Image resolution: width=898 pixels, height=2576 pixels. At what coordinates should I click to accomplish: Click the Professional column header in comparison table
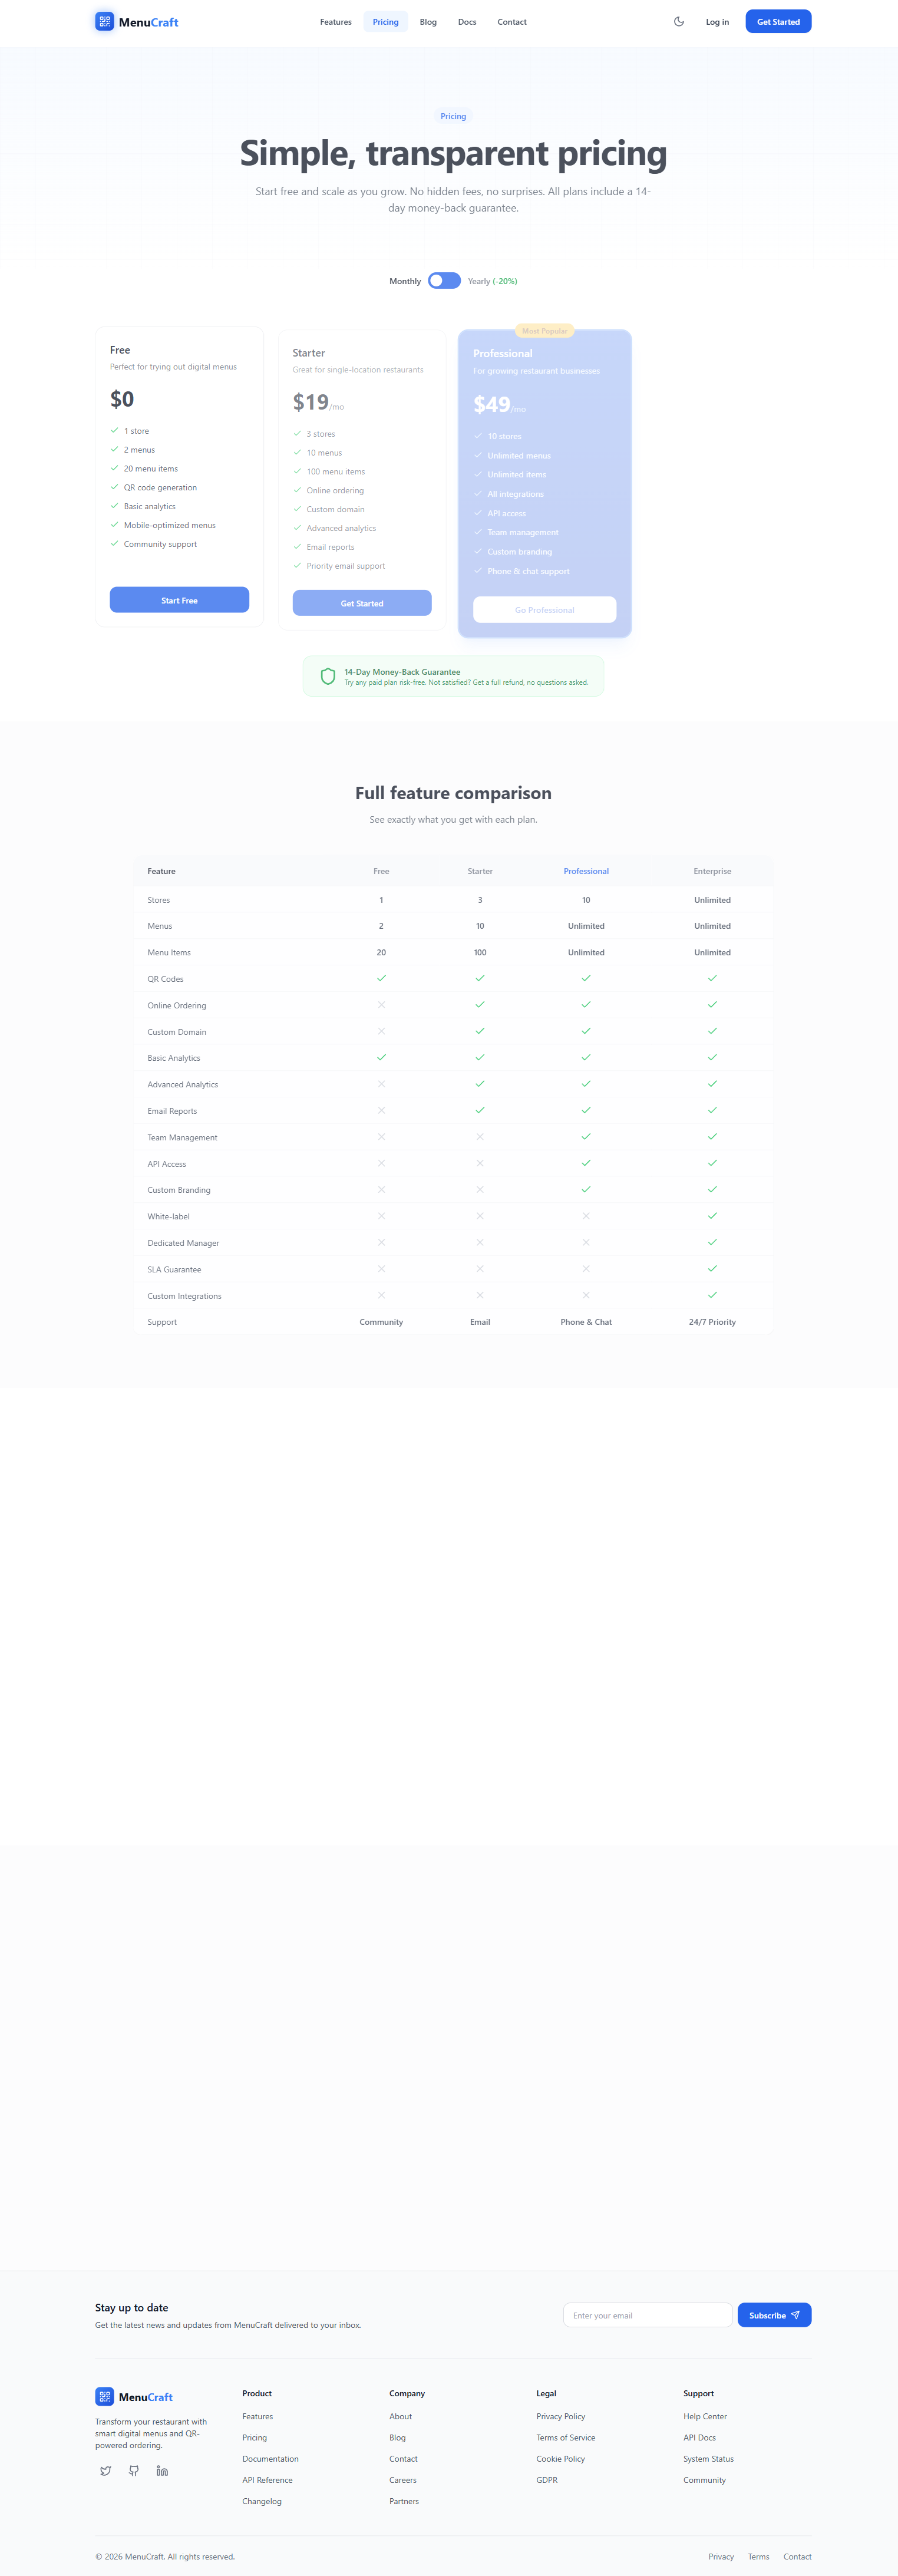586,871
